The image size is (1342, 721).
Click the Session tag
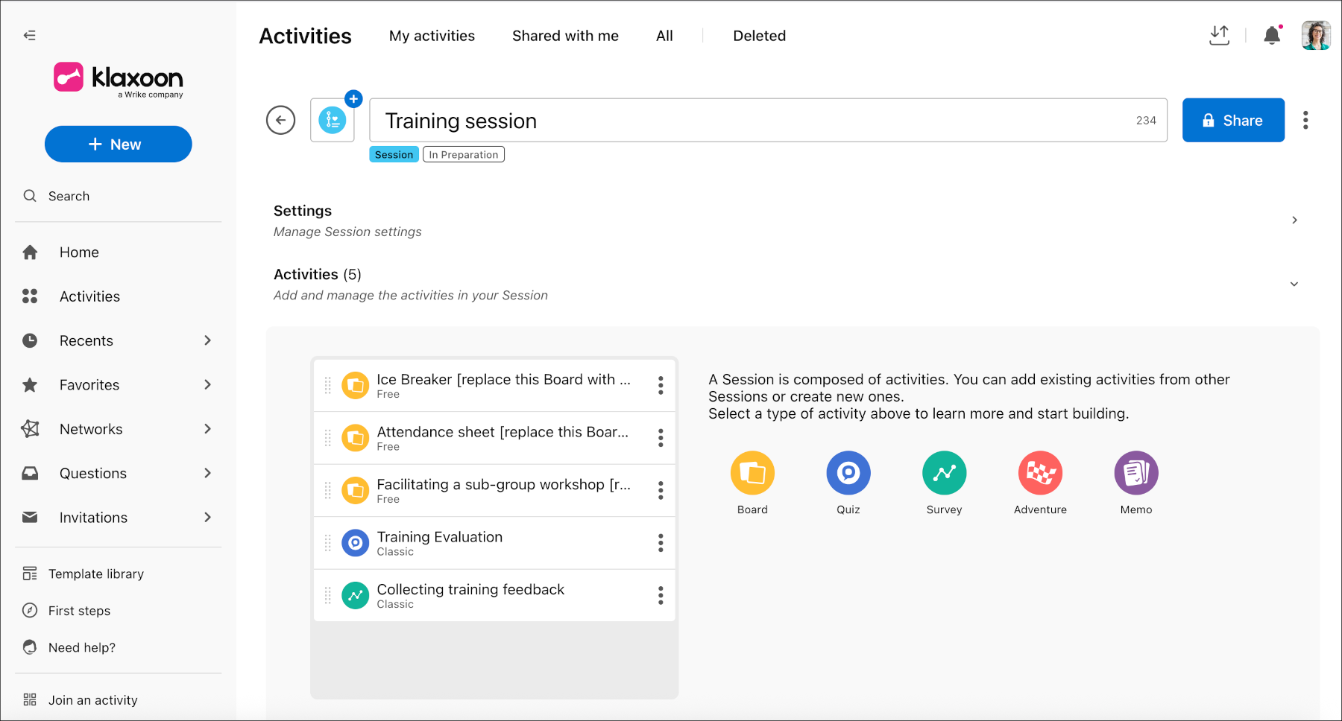[x=394, y=154]
